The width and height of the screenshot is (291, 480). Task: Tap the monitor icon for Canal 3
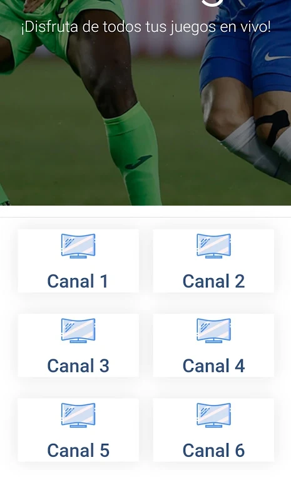pyautogui.click(x=78, y=330)
